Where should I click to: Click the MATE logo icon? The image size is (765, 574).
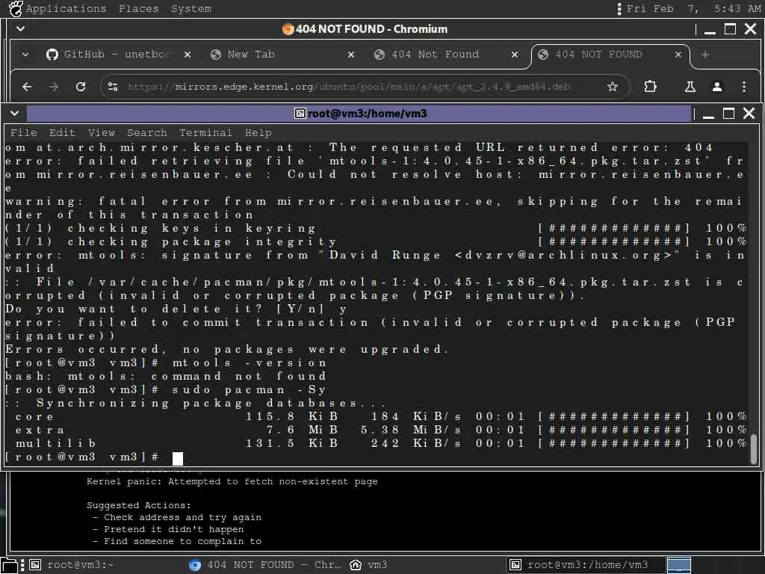(x=16, y=9)
